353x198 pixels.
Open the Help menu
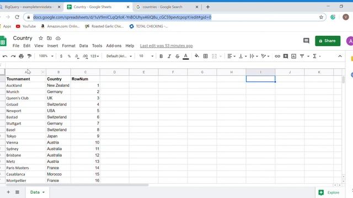coord(130,46)
